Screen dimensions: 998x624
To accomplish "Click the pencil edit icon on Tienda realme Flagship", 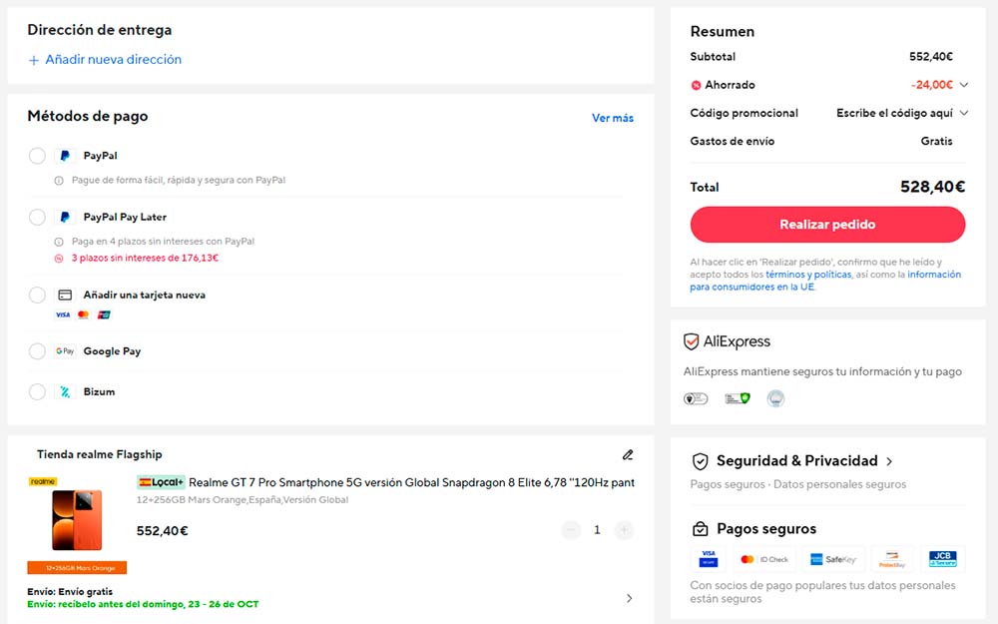I will tap(628, 454).
